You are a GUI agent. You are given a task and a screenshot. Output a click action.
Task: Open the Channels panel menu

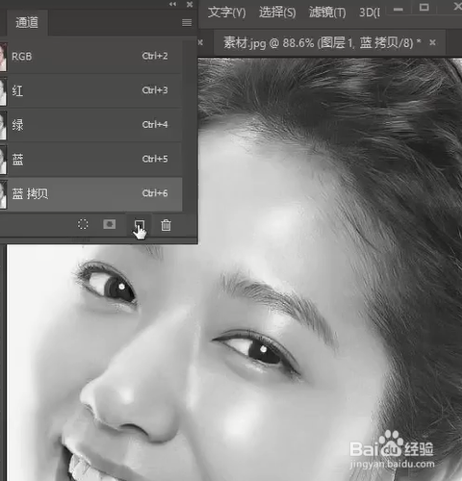click(187, 22)
